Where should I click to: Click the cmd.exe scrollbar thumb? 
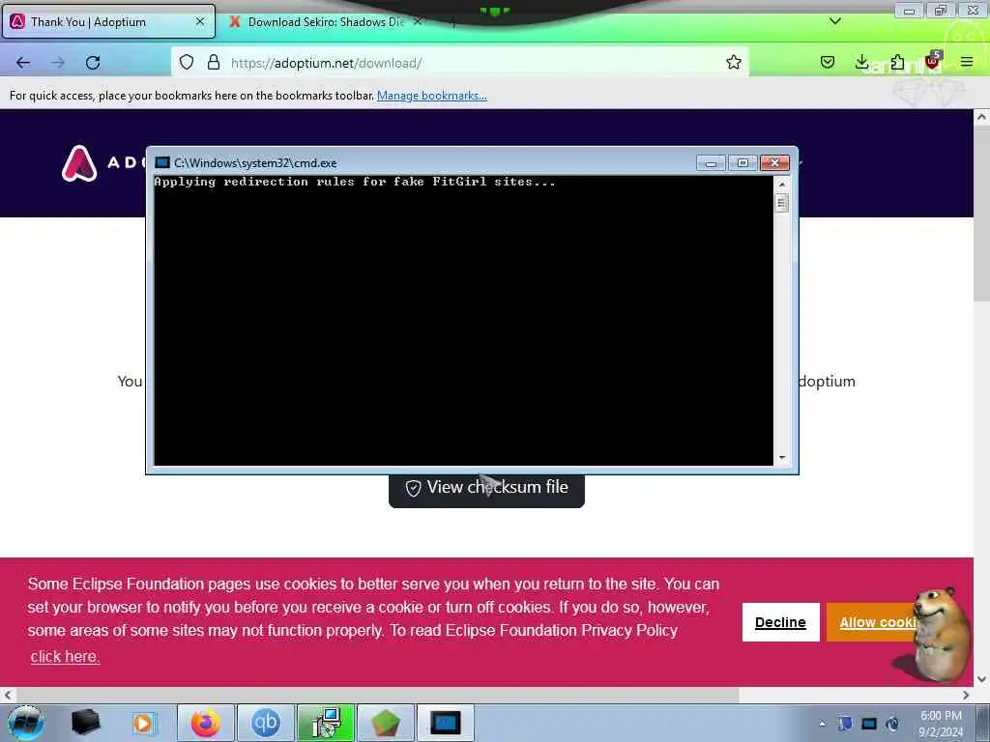click(781, 203)
